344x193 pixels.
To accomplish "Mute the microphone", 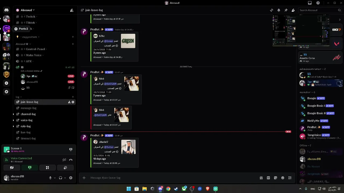I will coord(50,178).
